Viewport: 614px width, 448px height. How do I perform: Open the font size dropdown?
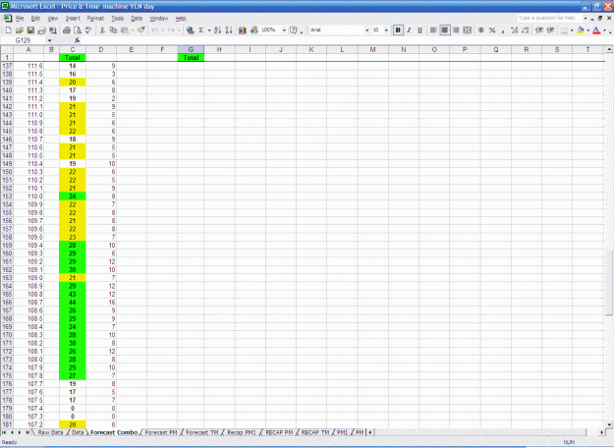click(x=386, y=30)
